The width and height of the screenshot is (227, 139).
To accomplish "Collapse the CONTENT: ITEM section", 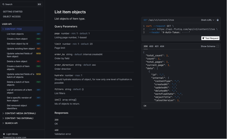I will 22,29.
